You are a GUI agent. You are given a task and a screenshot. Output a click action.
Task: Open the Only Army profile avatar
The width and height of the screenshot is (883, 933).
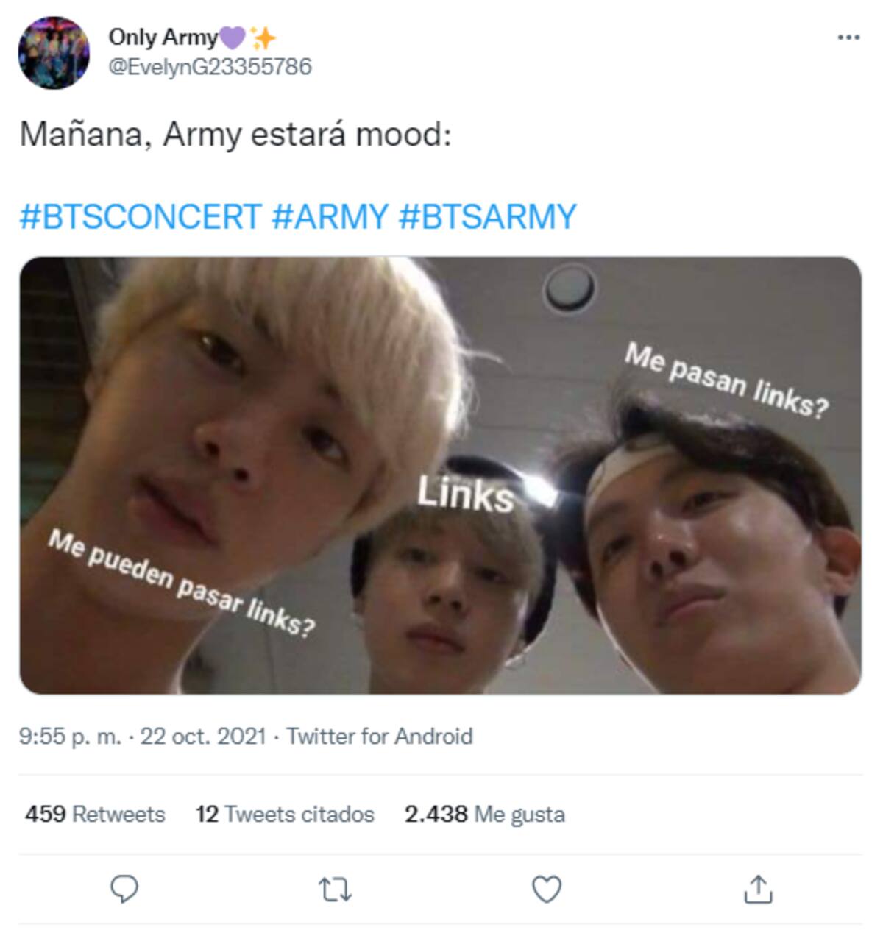pos(54,54)
